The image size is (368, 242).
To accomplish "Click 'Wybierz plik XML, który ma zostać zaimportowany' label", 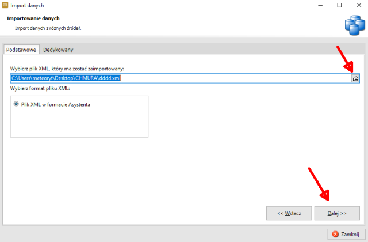I will pos(67,69).
